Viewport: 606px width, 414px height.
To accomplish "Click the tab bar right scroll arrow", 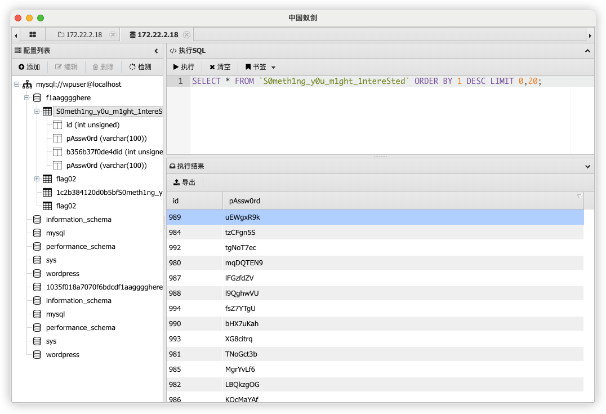I will pyautogui.click(x=590, y=35).
